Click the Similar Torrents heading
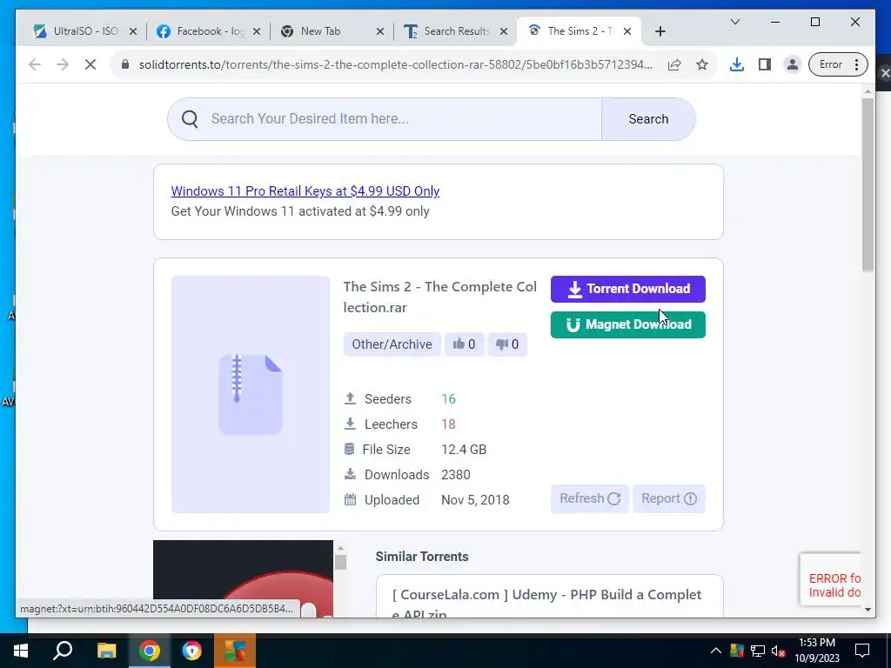 pos(422,557)
